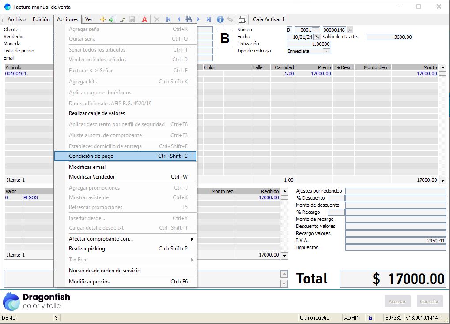Choose Modificar Vendedor from the menu
Screen dimensions: 450x324
[x=125, y=177]
